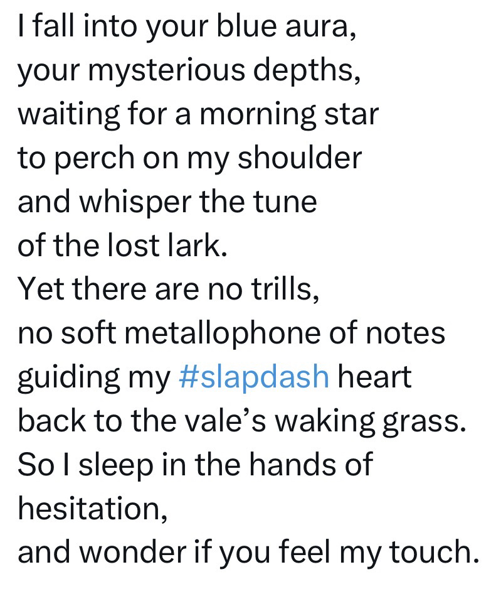This screenshot has height=589, width=491.
Task: Select the line "waiting for a morning star"
Action: [198, 115]
